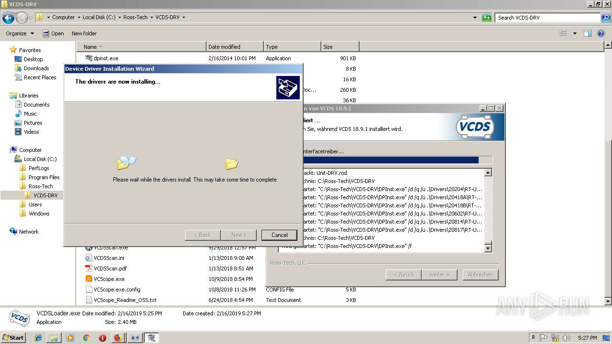Open the view options dropdown arrow
The width and height of the screenshot is (612, 344).
click(x=575, y=33)
